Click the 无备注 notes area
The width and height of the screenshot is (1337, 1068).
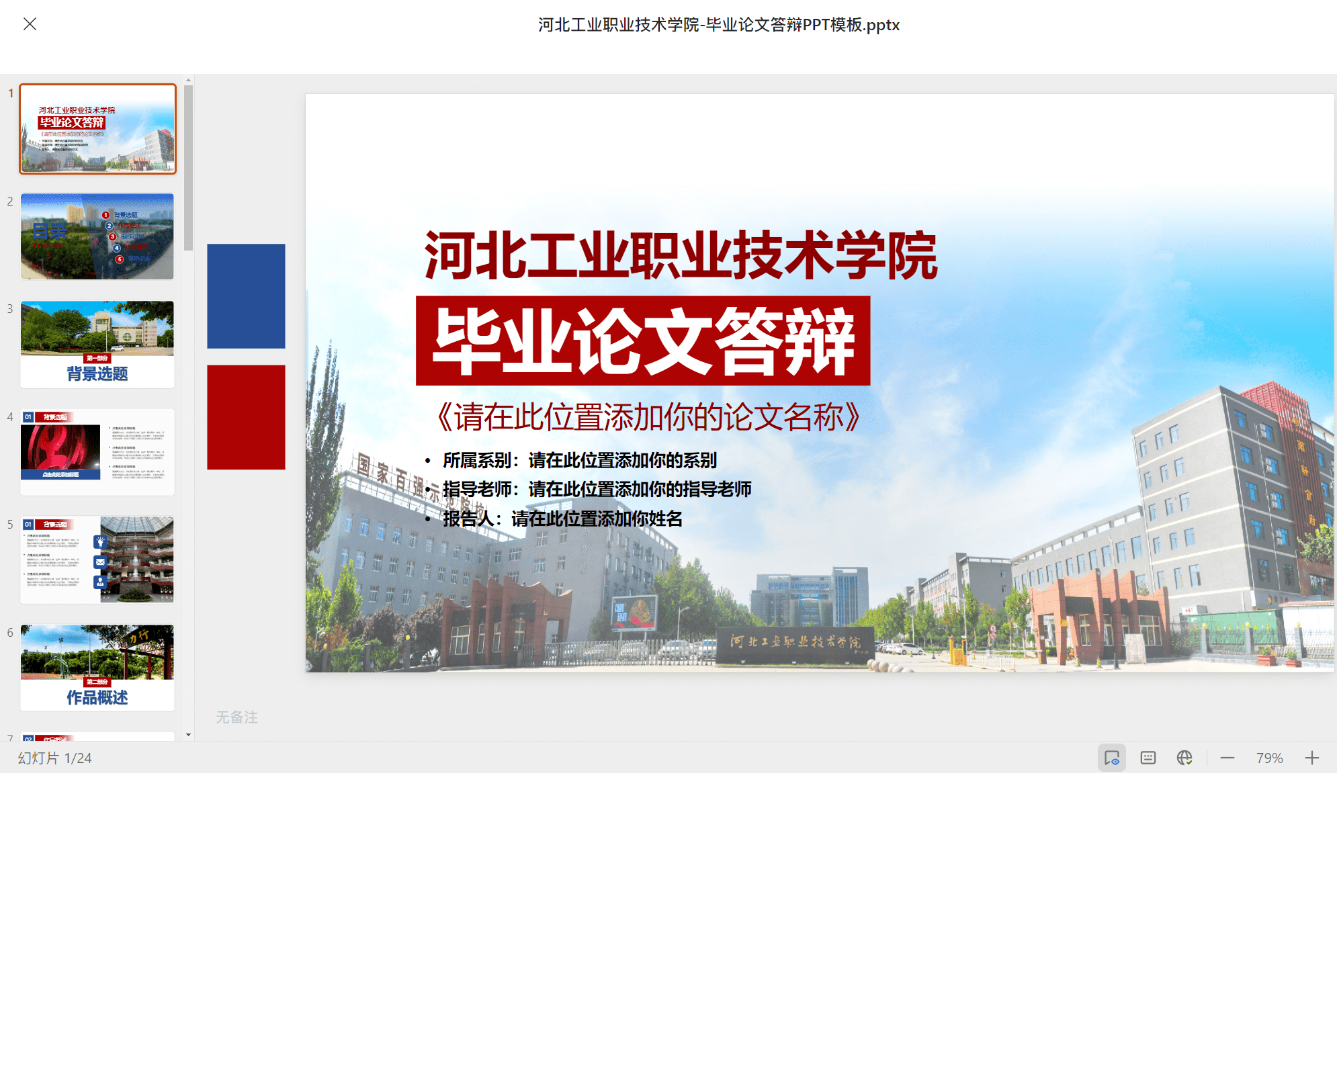coord(236,717)
